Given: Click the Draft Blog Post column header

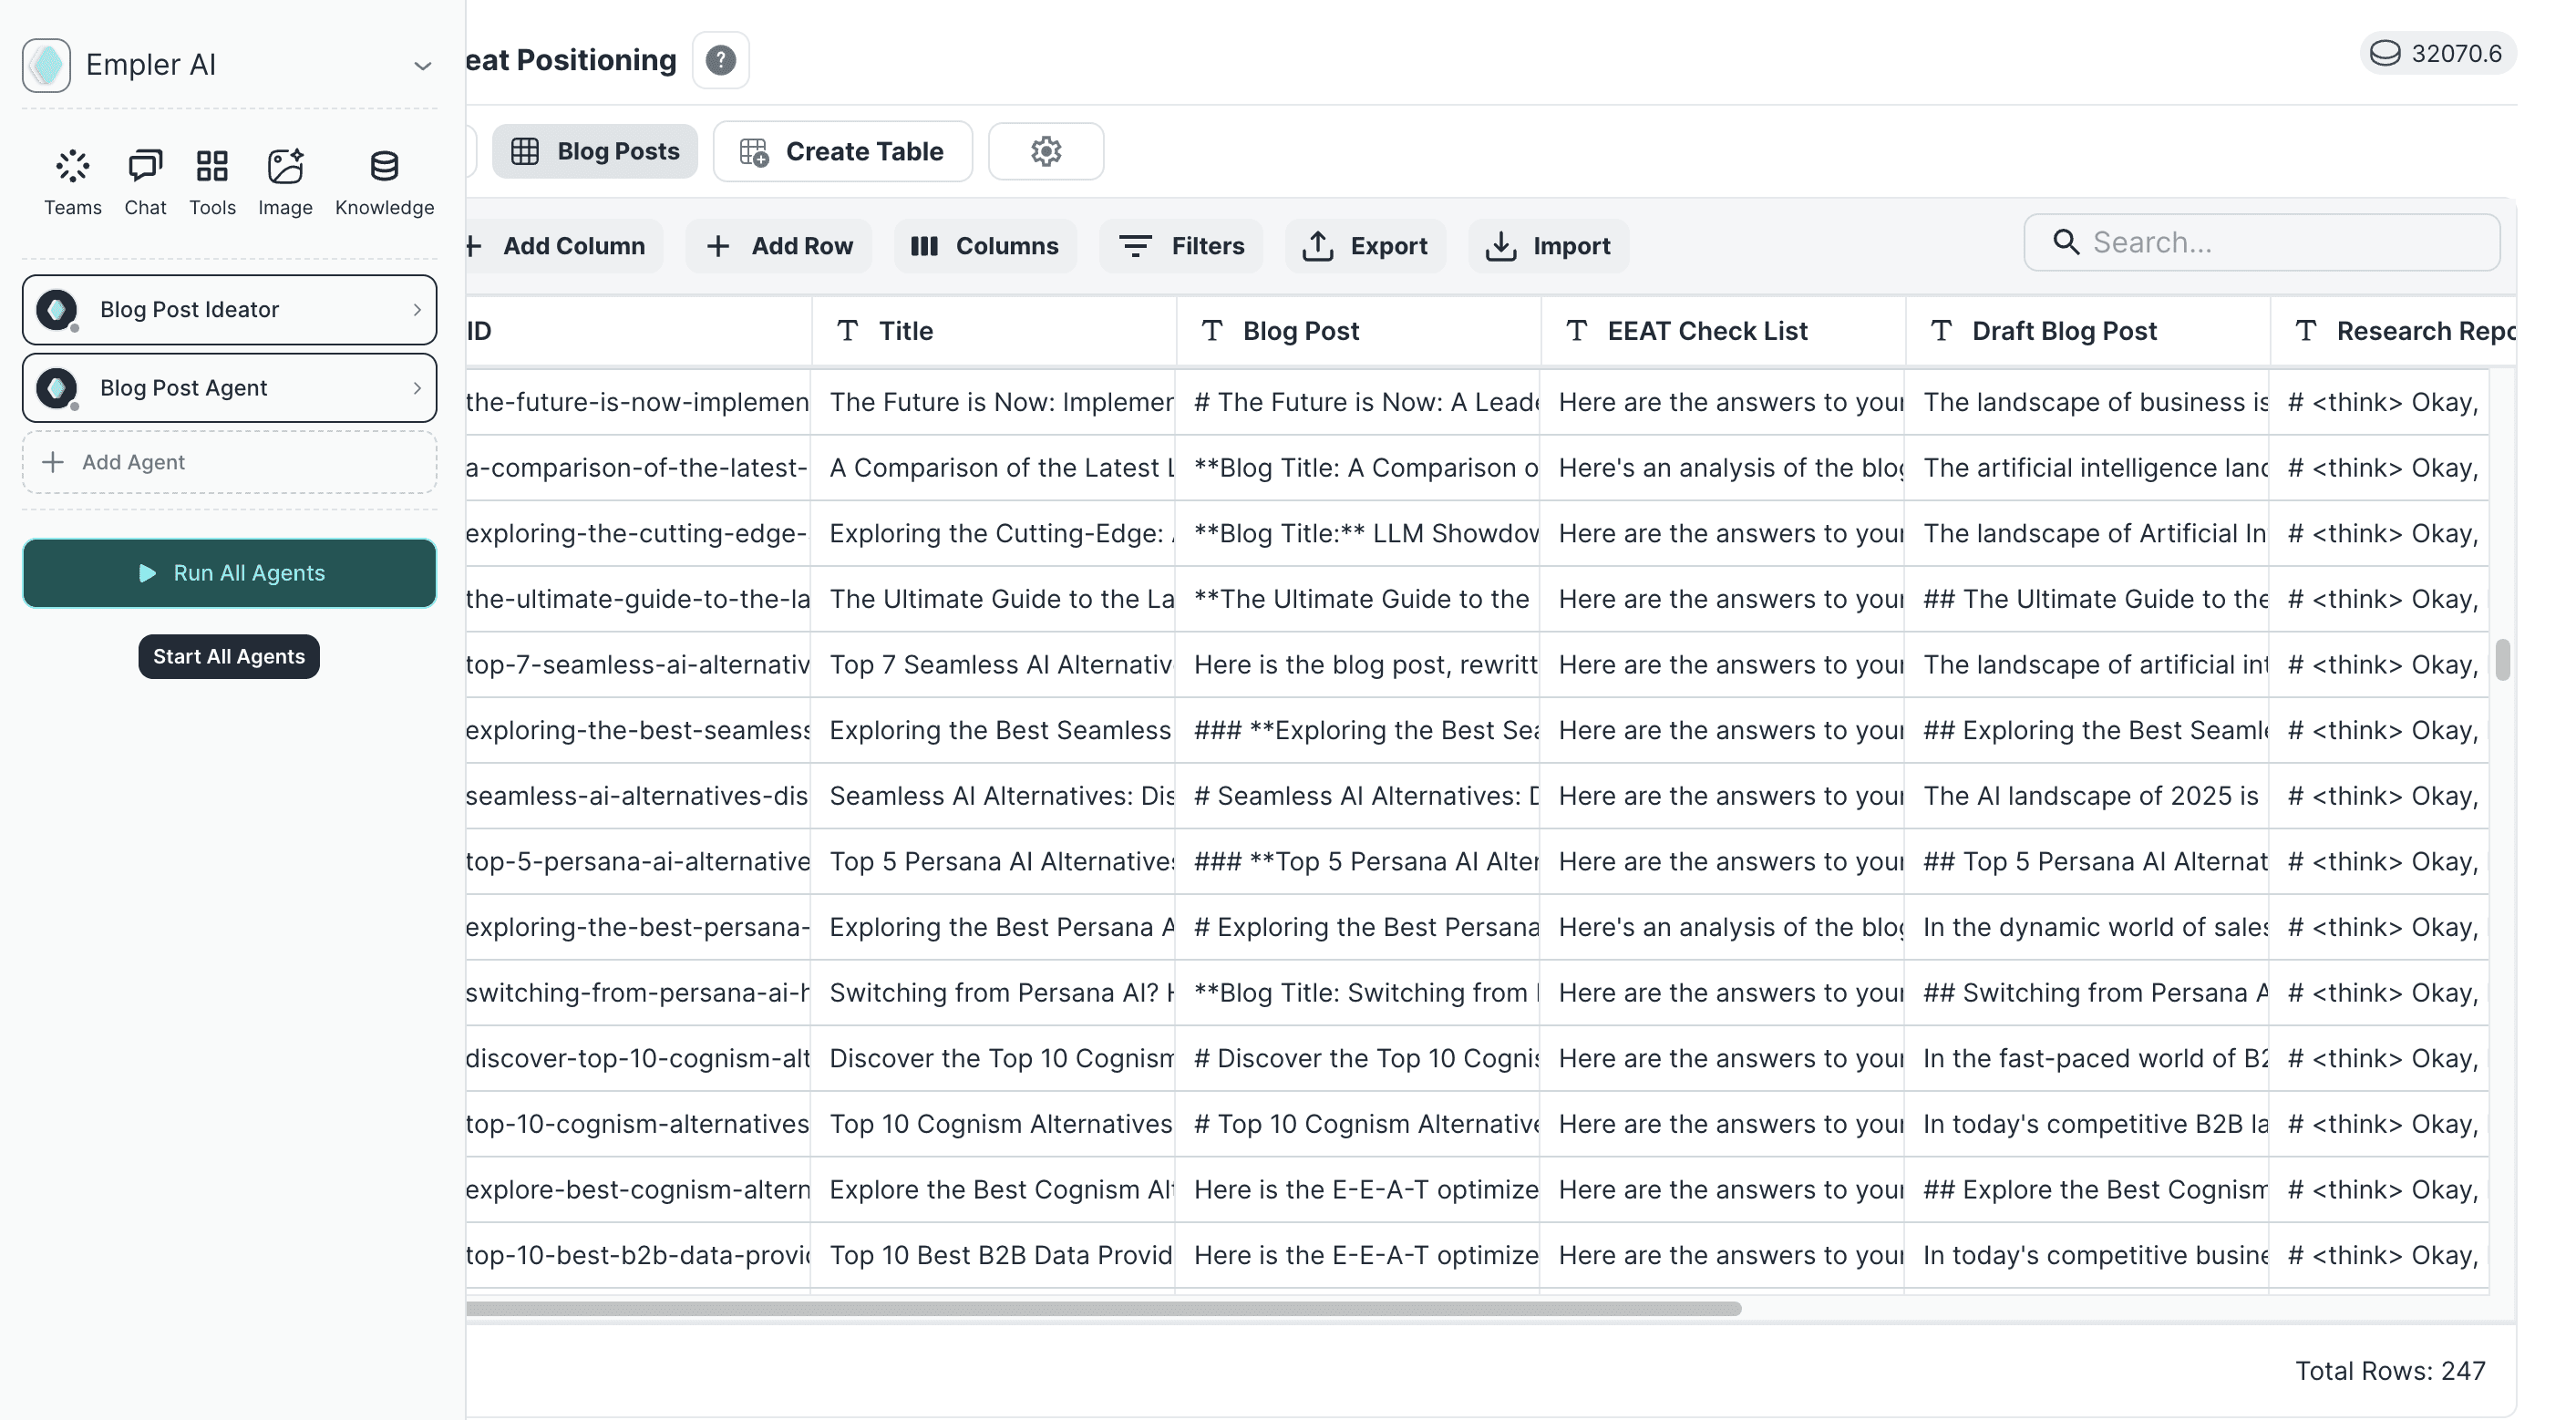Looking at the screenshot, I should [x=2088, y=331].
